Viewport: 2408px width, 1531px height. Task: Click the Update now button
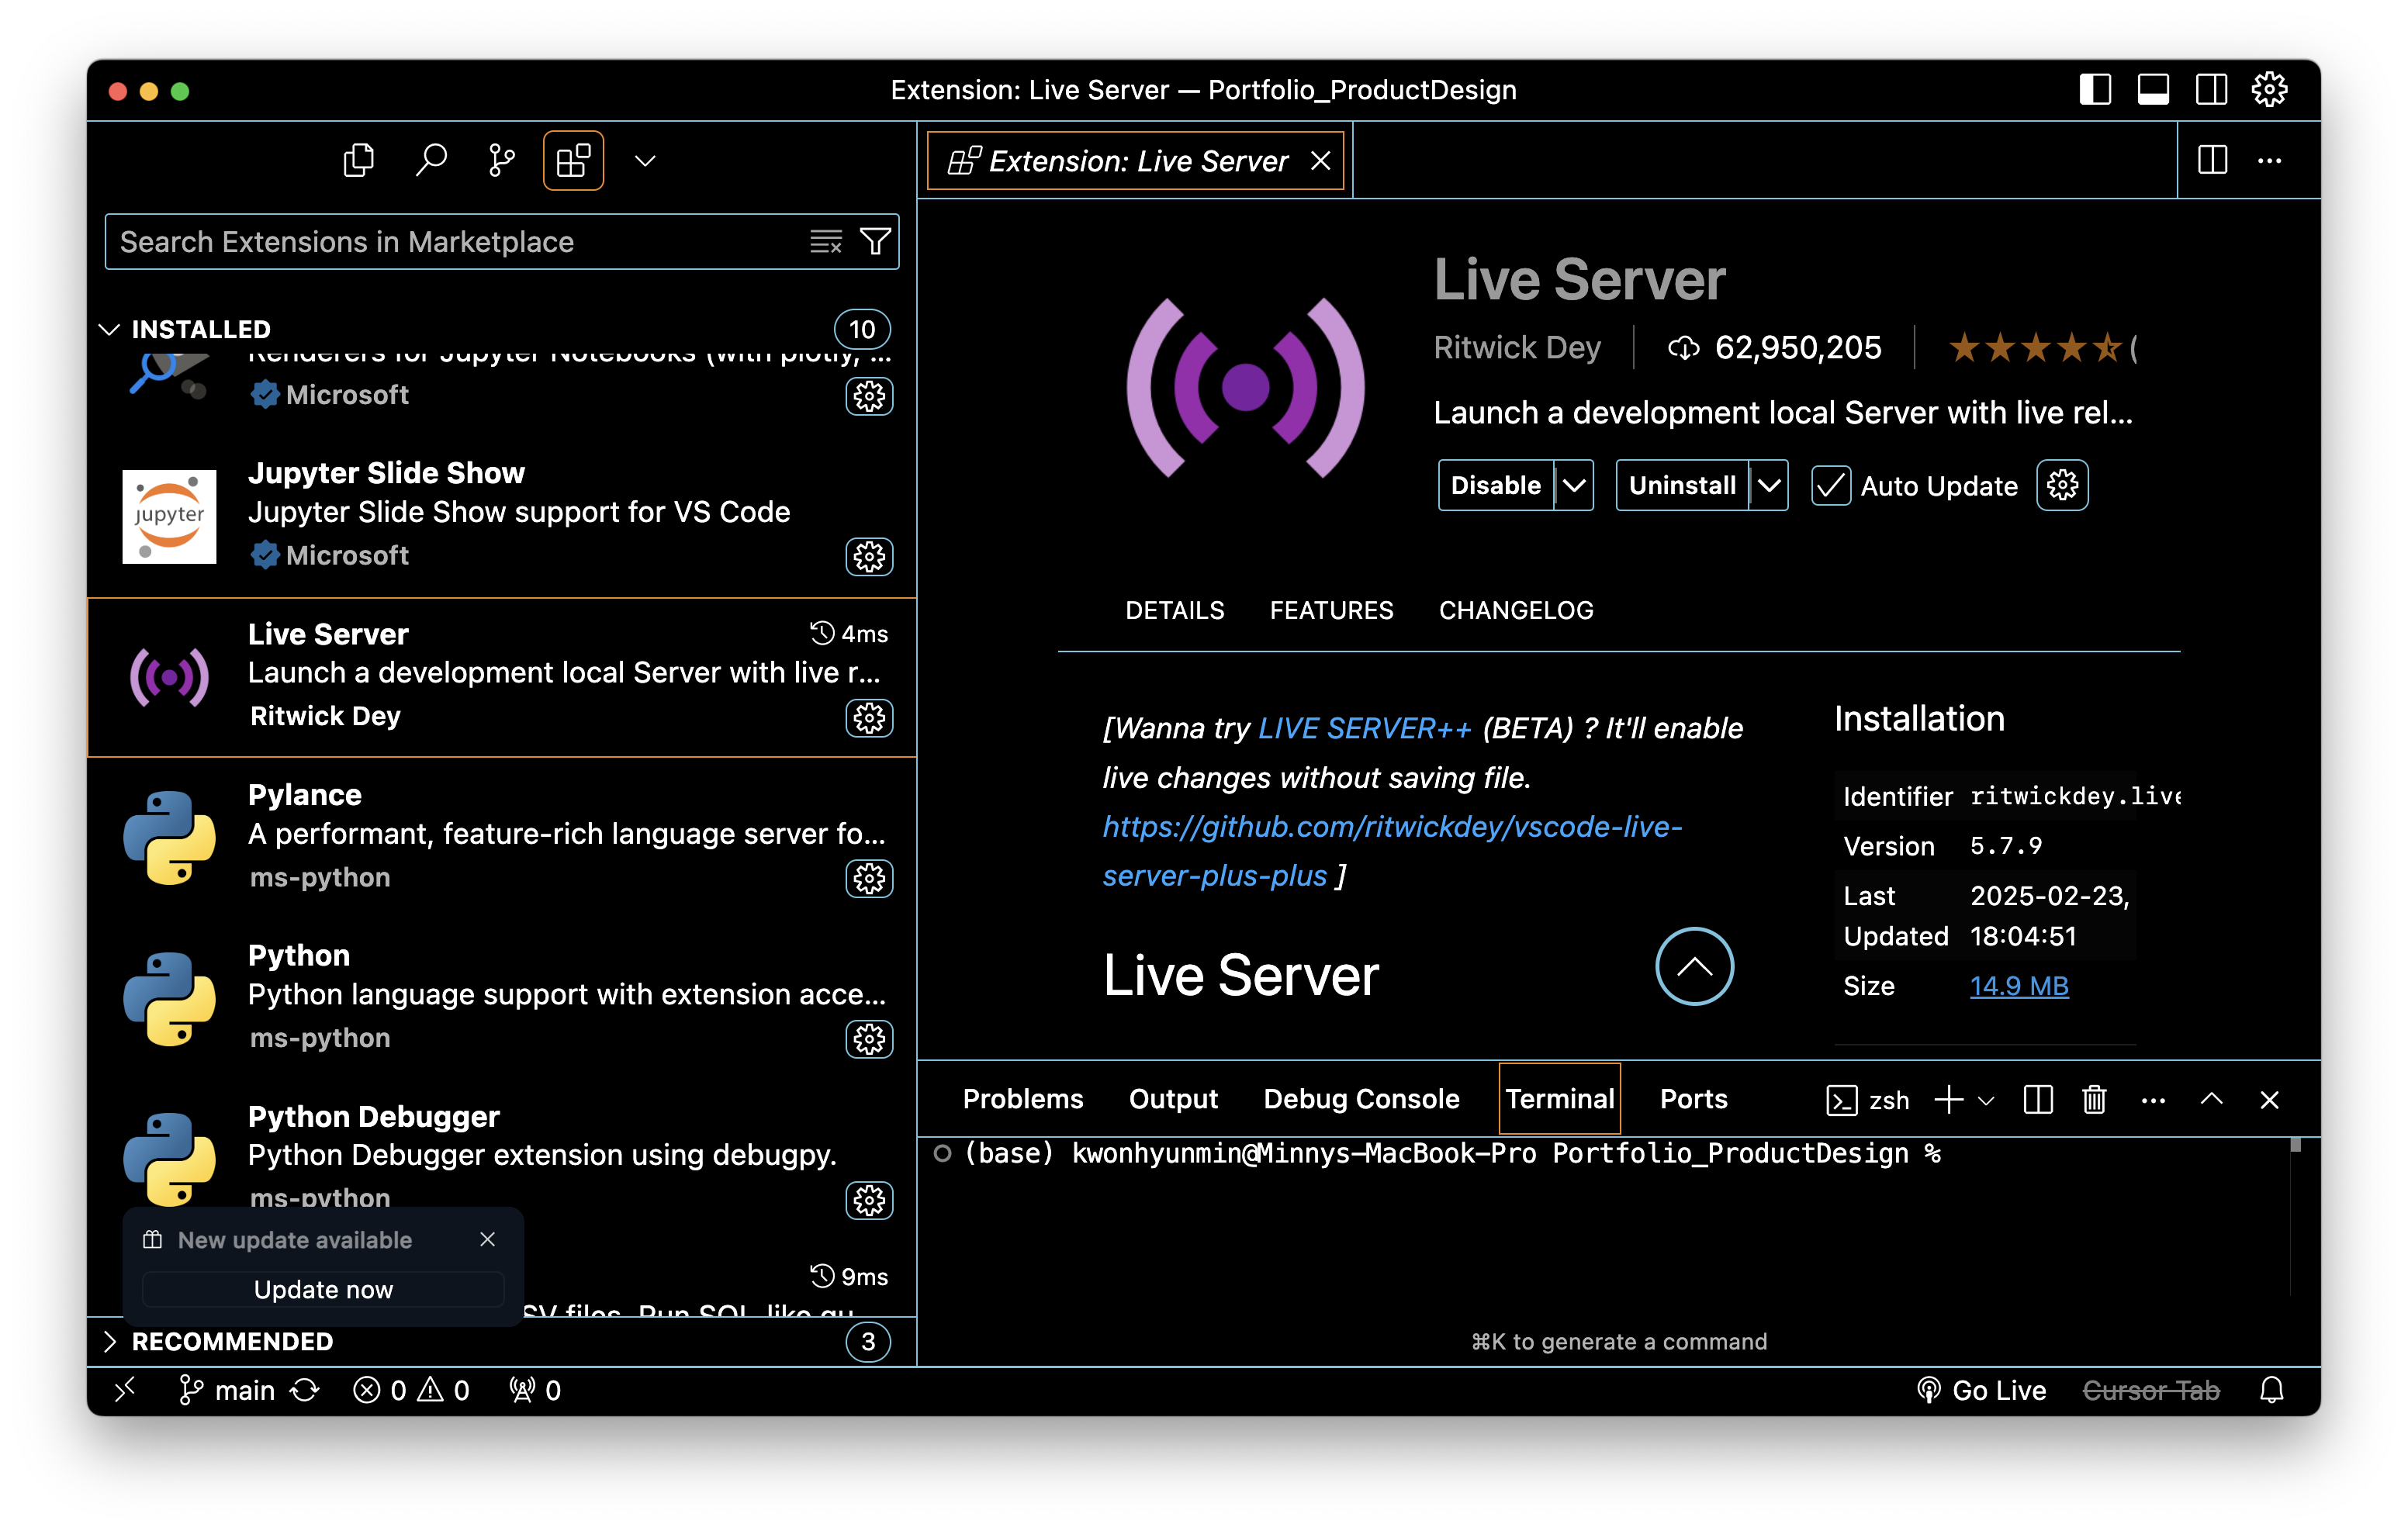point(323,1290)
